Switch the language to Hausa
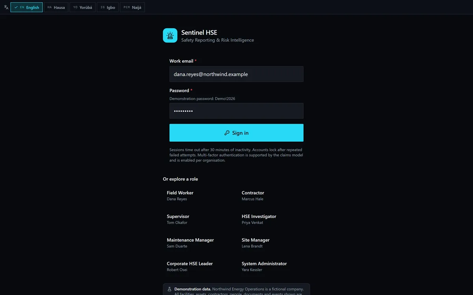 (x=56, y=7)
